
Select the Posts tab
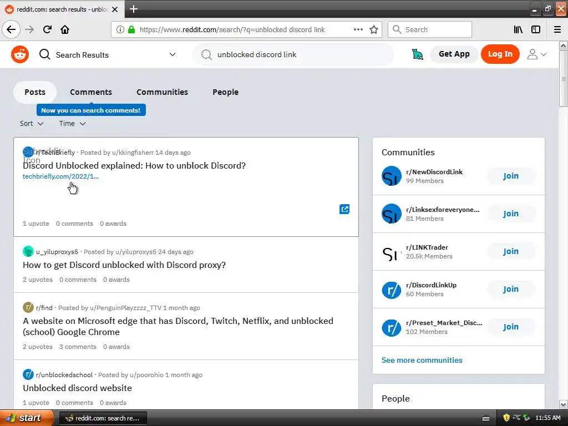tap(35, 92)
